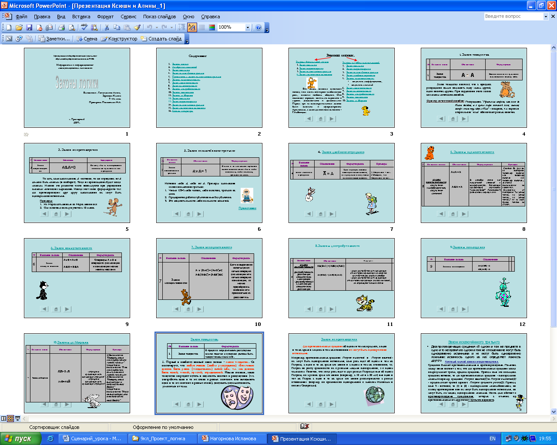Viewport: 557px width, 445px height.
Task: Toggle the Show Formatting button in toolbar
Action: coord(192,27)
